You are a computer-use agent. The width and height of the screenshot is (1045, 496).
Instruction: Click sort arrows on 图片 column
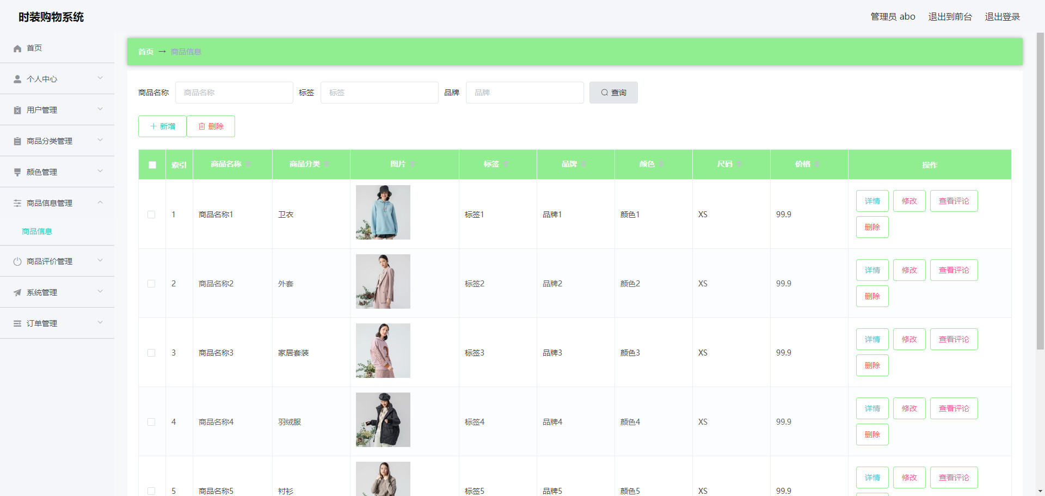pyautogui.click(x=413, y=164)
